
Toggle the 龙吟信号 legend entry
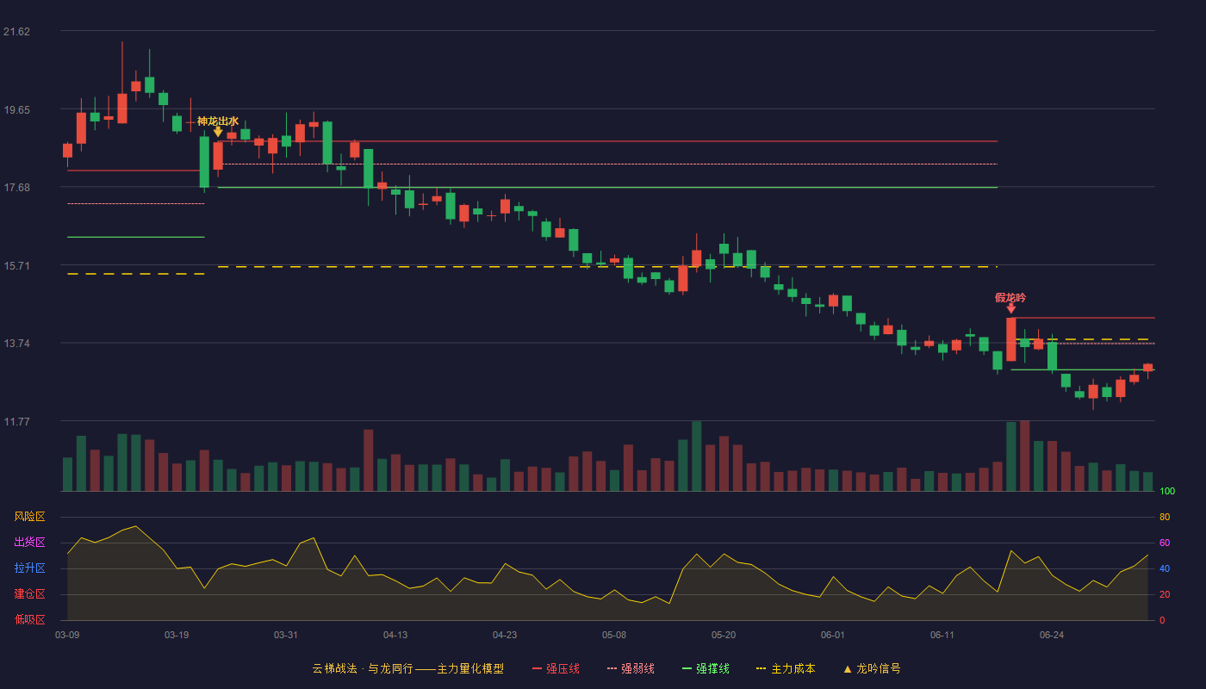click(x=872, y=668)
